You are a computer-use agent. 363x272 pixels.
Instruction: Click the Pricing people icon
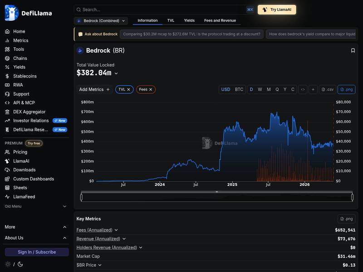pos(7,152)
